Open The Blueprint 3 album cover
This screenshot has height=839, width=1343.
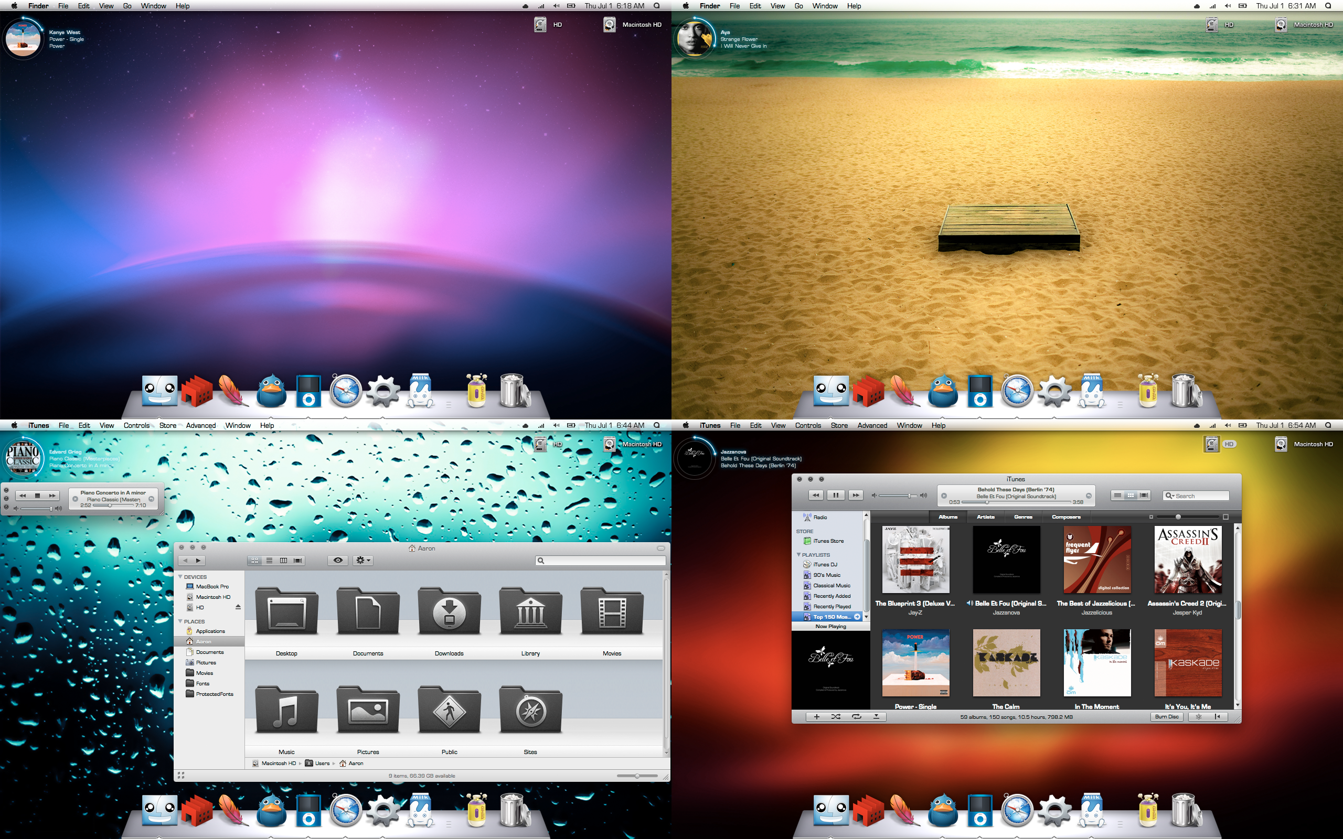(915, 560)
